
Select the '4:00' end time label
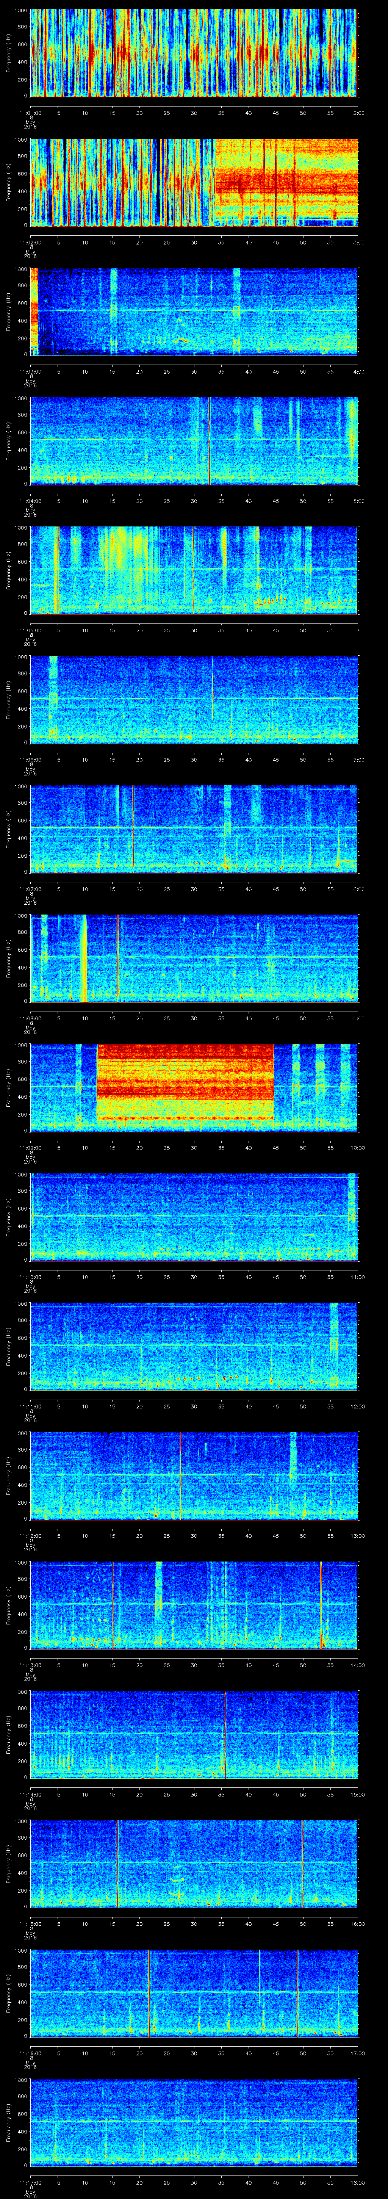point(358,371)
